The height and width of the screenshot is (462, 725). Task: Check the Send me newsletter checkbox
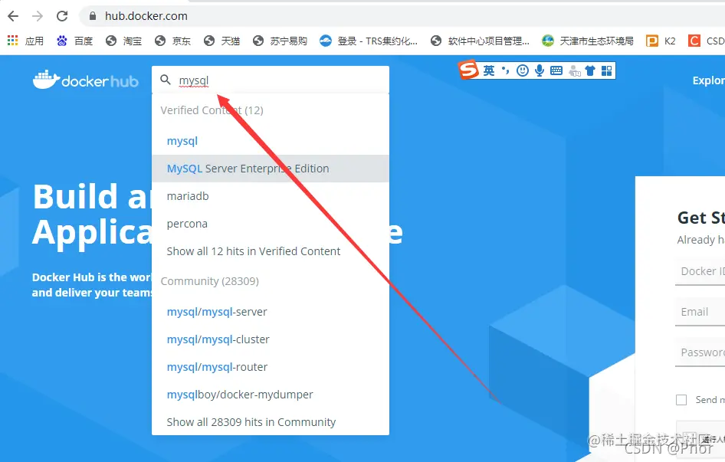(681, 399)
